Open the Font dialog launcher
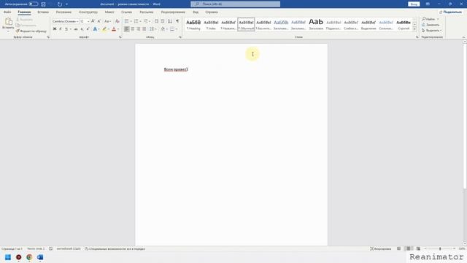Image resolution: width=467 pixels, height=263 pixels. pyautogui.click(x=120, y=37)
